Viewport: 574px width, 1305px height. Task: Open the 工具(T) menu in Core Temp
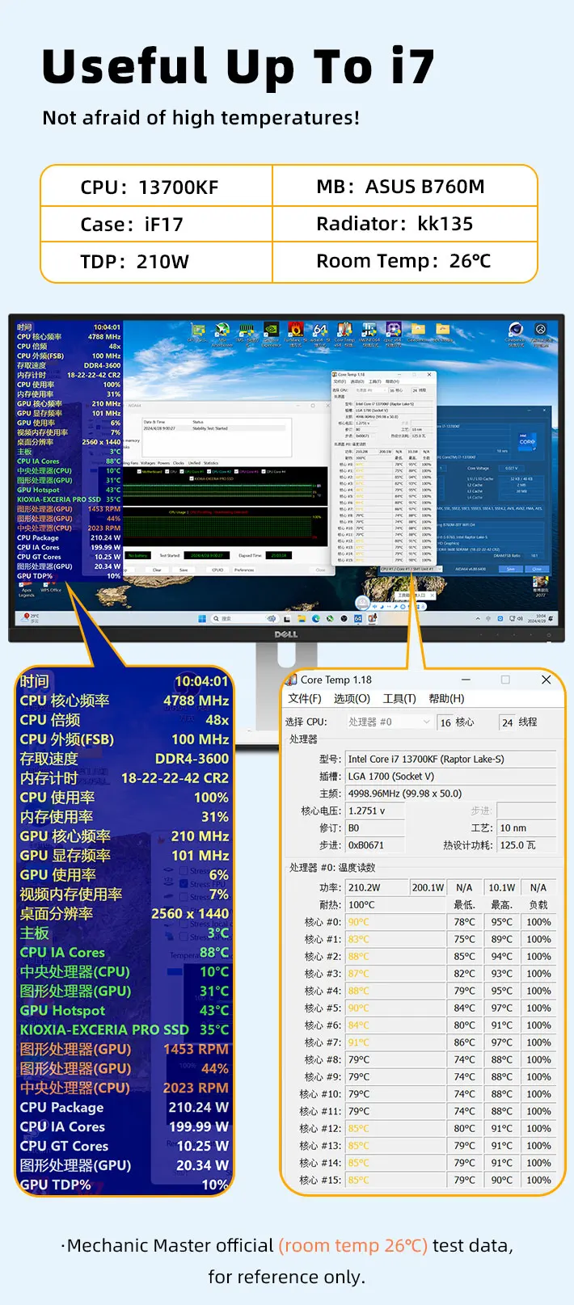tap(399, 698)
